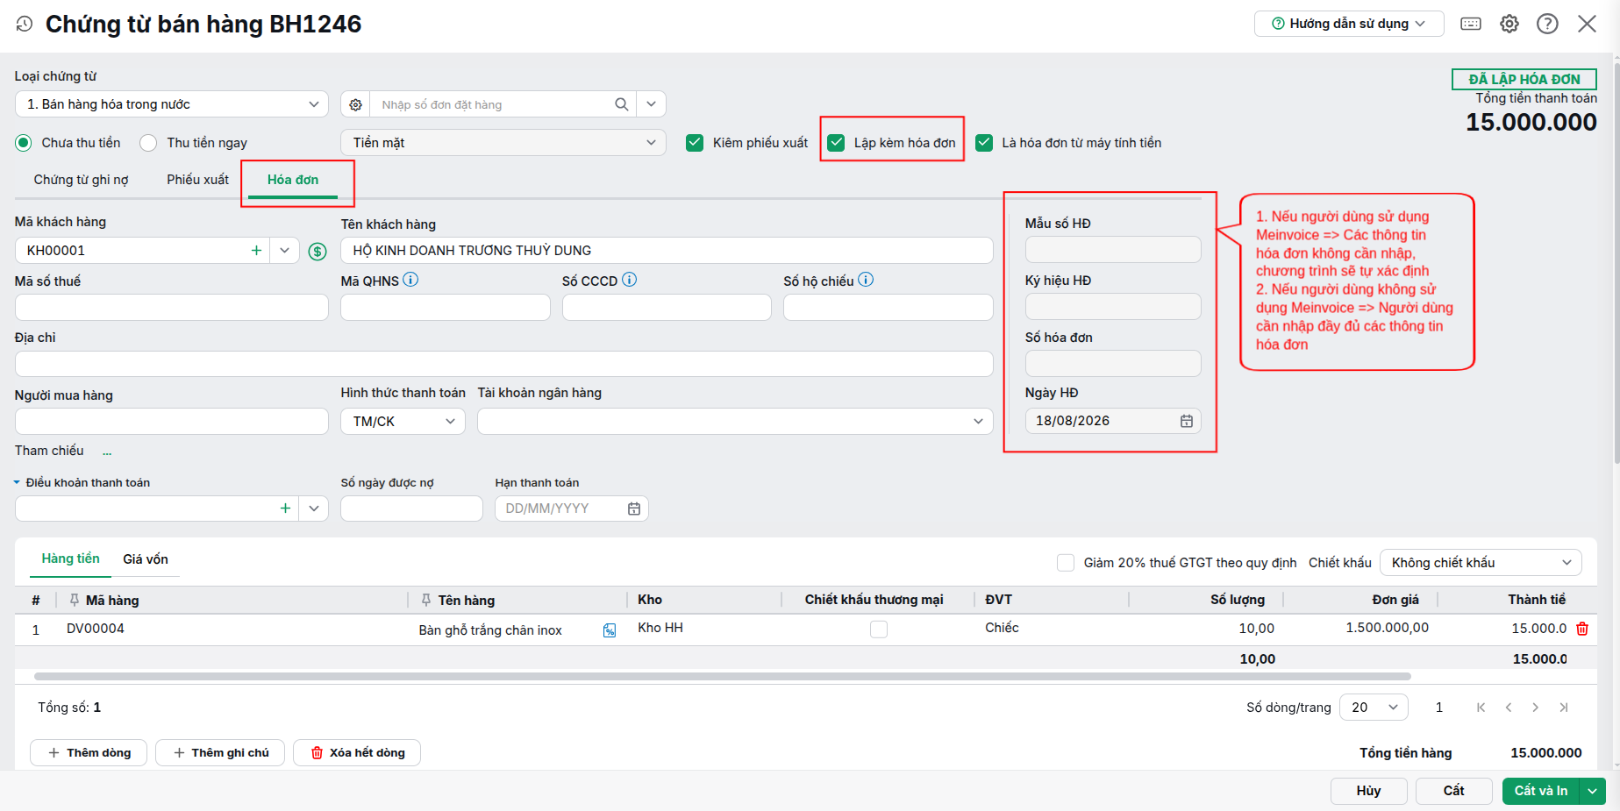The width and height of the screenshot is (1620, 811).
Task: Show info for Mã QHNS
Action: pos(410,280)
